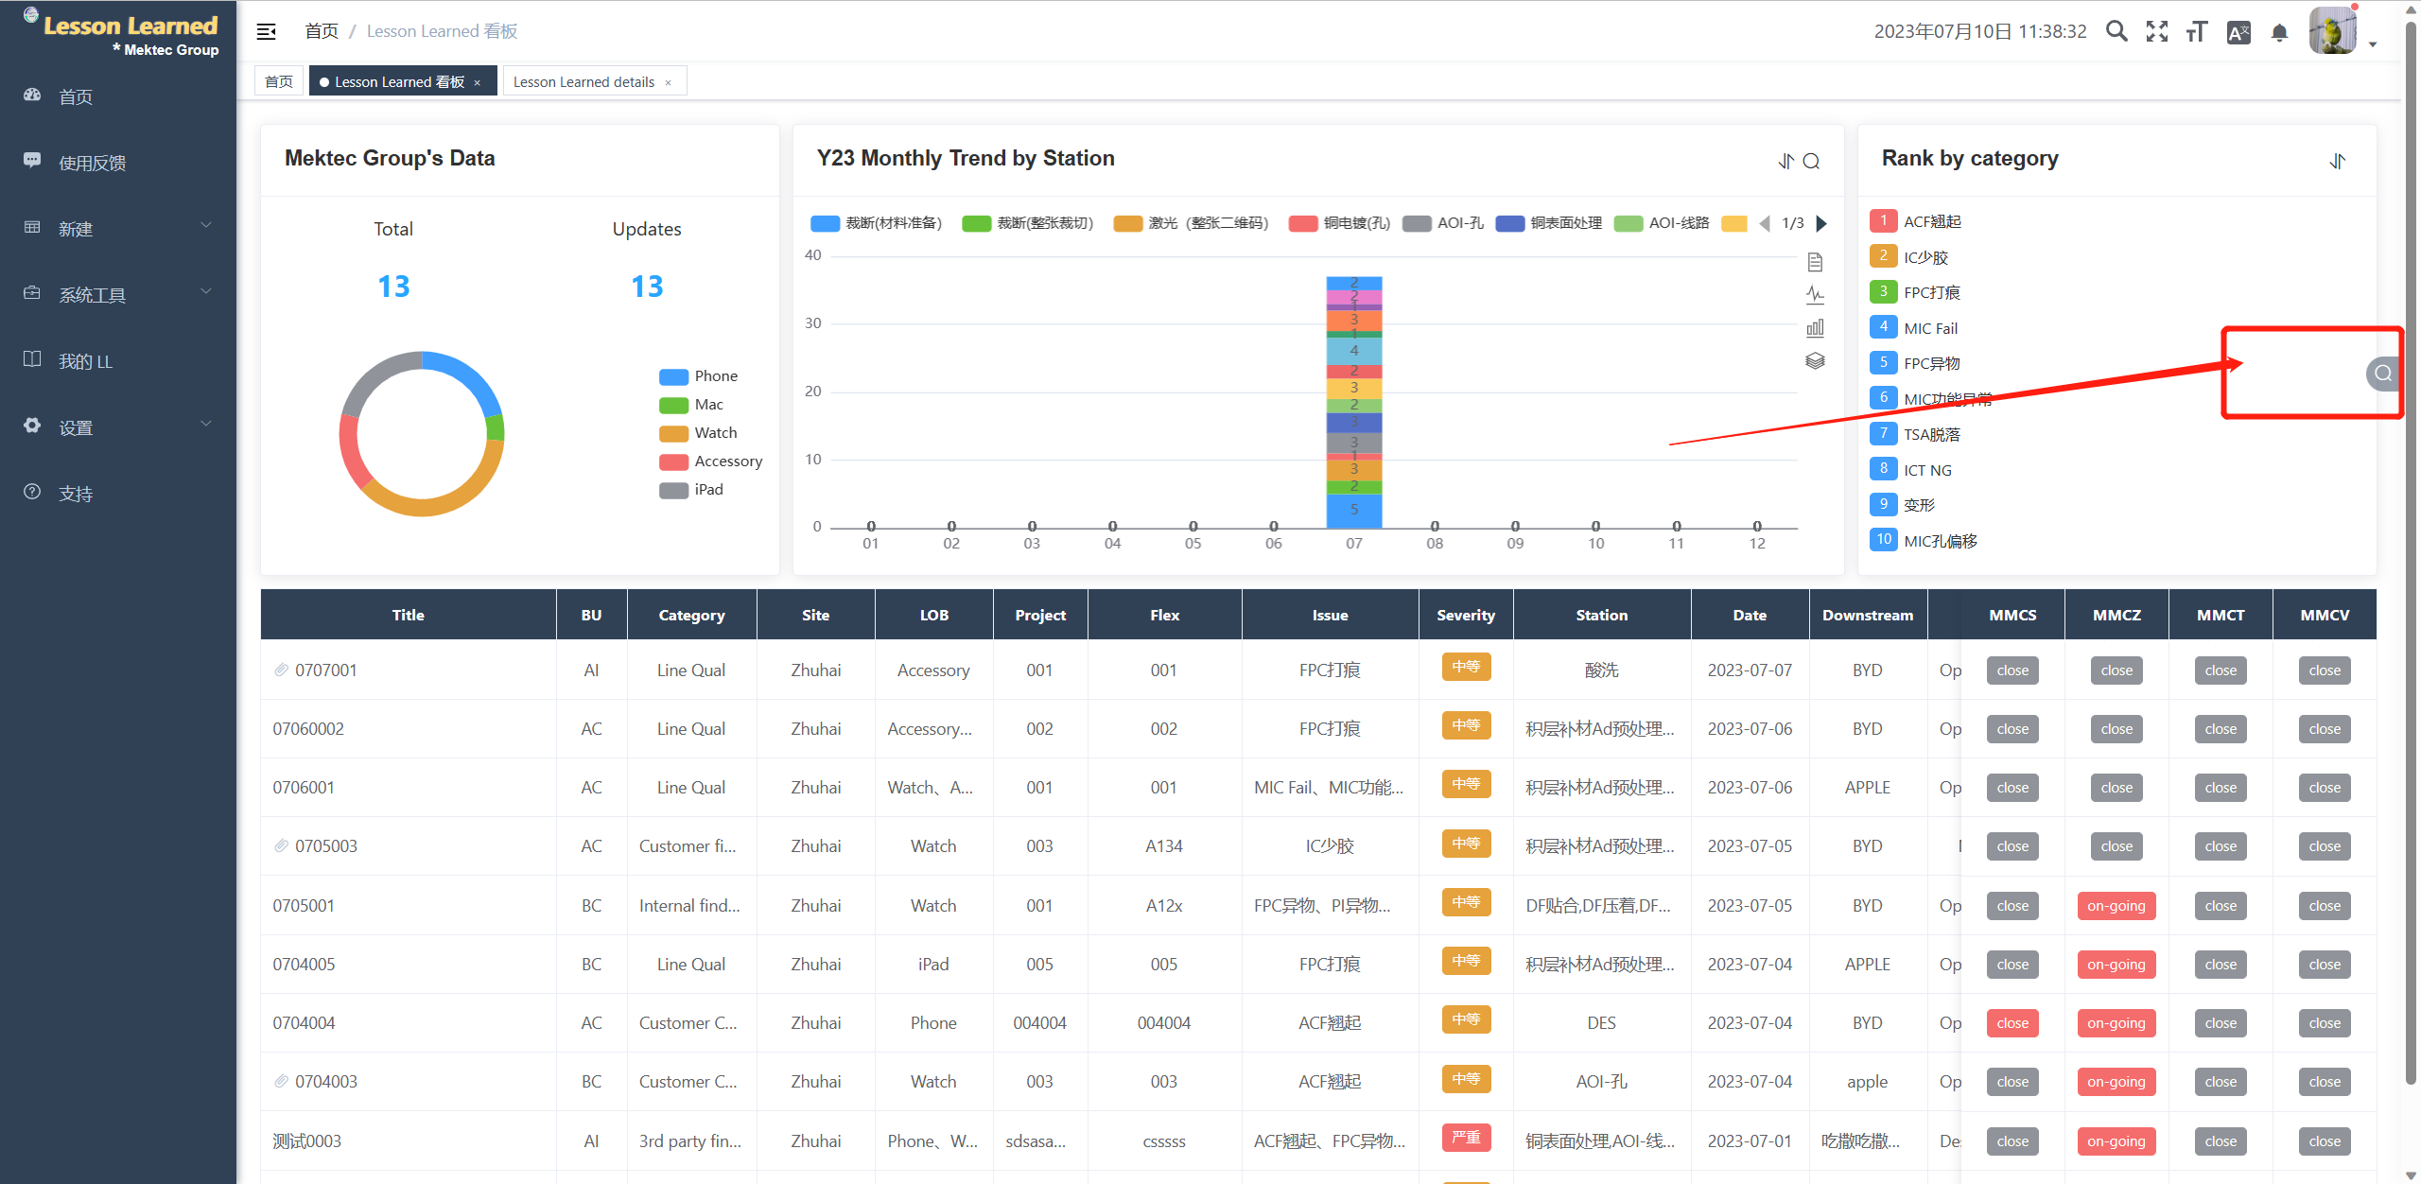Toggle 裁断(材料准备) legend series

pyautogui.click(x=877, y=223)
